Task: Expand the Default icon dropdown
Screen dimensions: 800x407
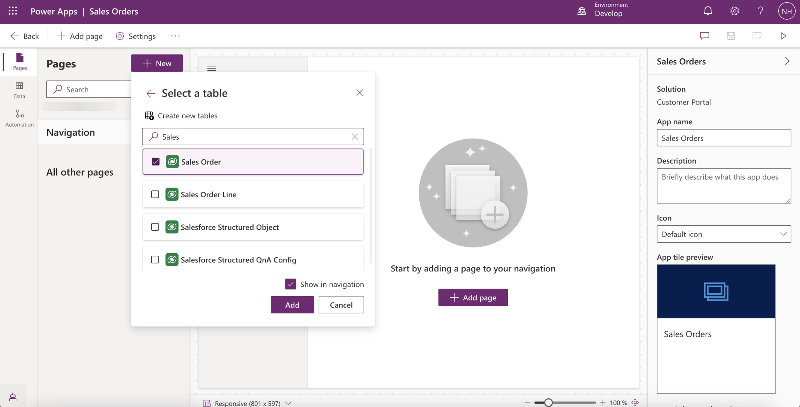Action: pos(724,234)
